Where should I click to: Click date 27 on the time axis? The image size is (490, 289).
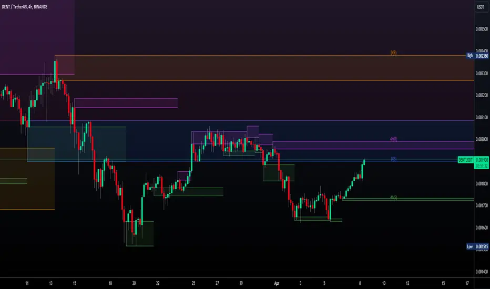(x=217, y=283)
